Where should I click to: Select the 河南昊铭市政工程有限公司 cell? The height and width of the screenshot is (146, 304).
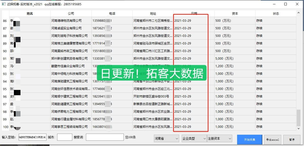71,51
